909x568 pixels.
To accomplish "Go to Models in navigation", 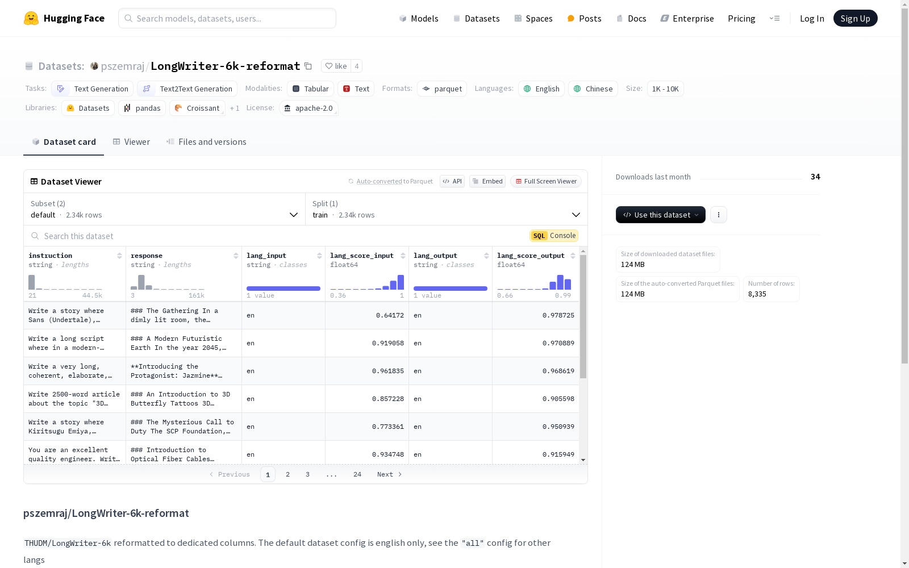I will click(x=419, y=18).
